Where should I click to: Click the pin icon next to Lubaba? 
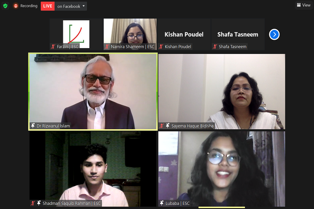point(162,203)
